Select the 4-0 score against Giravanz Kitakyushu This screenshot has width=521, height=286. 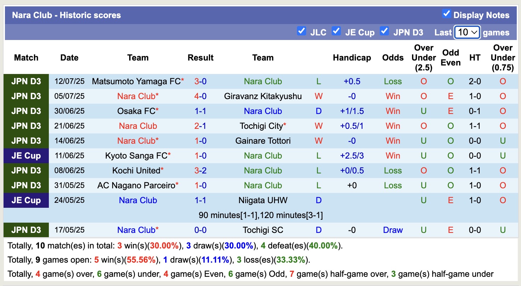[200, 96]
